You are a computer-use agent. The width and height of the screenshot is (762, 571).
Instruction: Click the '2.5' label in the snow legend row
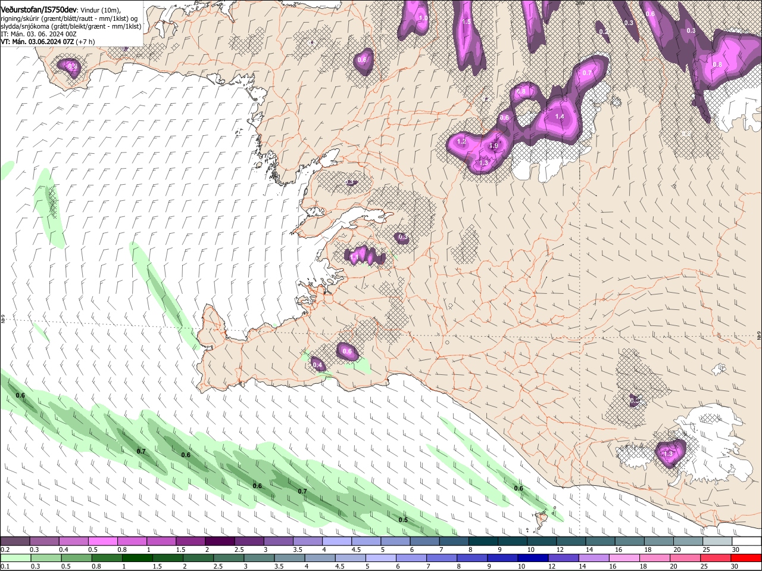tap(239, 549)
